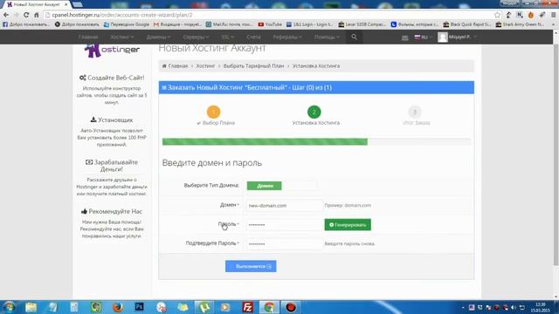Open the search magnifier in Hostinger navbar

coord(354,37)
